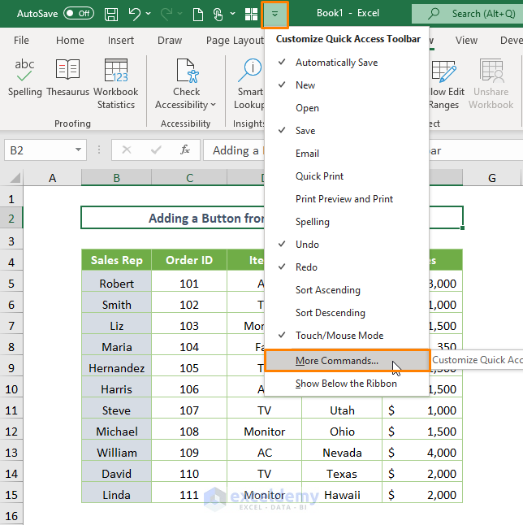The image size is (523, 525).
Task: Open the Customize Quick Access Toolbar dropdown
Action: tap(274, 14)
